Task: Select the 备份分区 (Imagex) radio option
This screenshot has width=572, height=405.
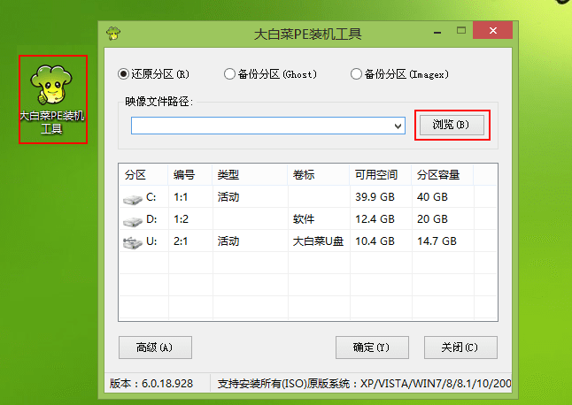Action: pos(399,74)
